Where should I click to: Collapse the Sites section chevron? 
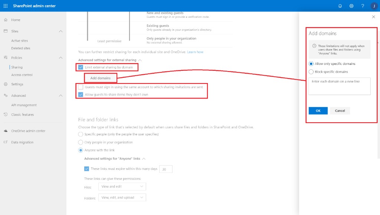click(x=60, y=31)
